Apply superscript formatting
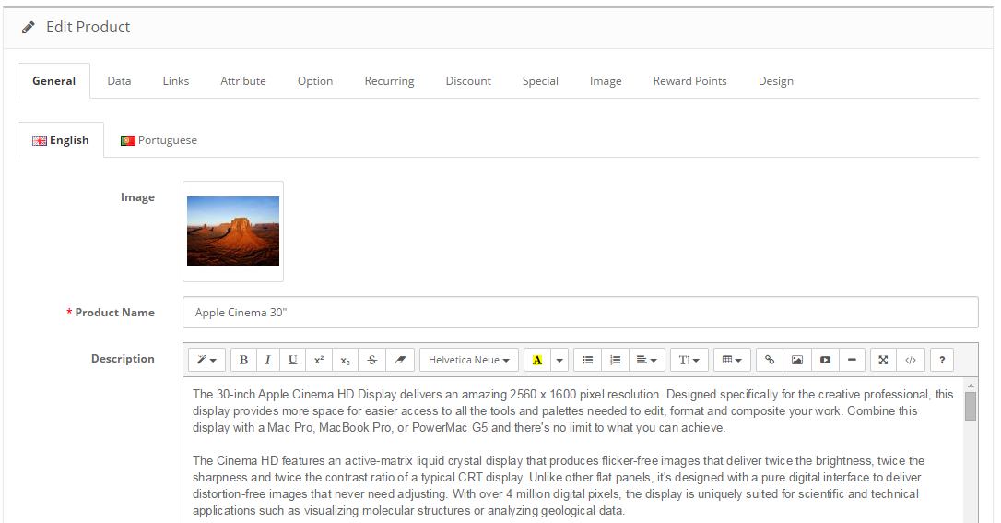The image size is (1001, 523). pos(319,360)
